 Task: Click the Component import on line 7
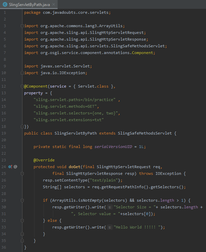click(x=142, y=53)
